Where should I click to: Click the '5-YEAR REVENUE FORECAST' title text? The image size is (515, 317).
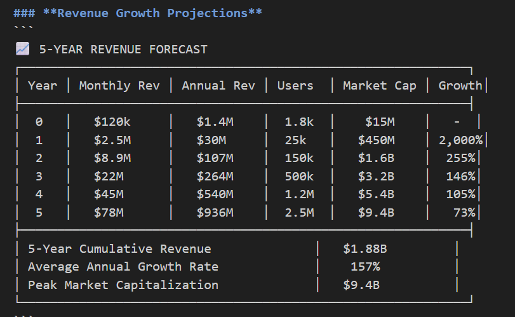point(123,50)
